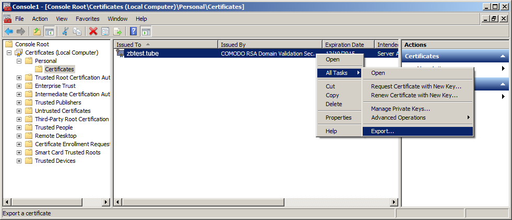This screenshot has width=512, height=220.
Task: Expand Trusted Root Certification Authorities node
Action: pos(19,77)
